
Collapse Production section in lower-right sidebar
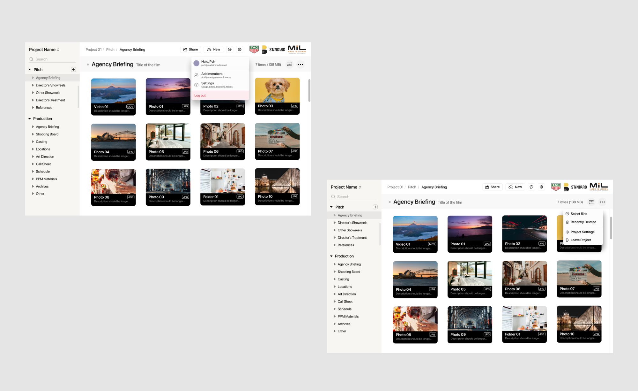click(331, 256)
